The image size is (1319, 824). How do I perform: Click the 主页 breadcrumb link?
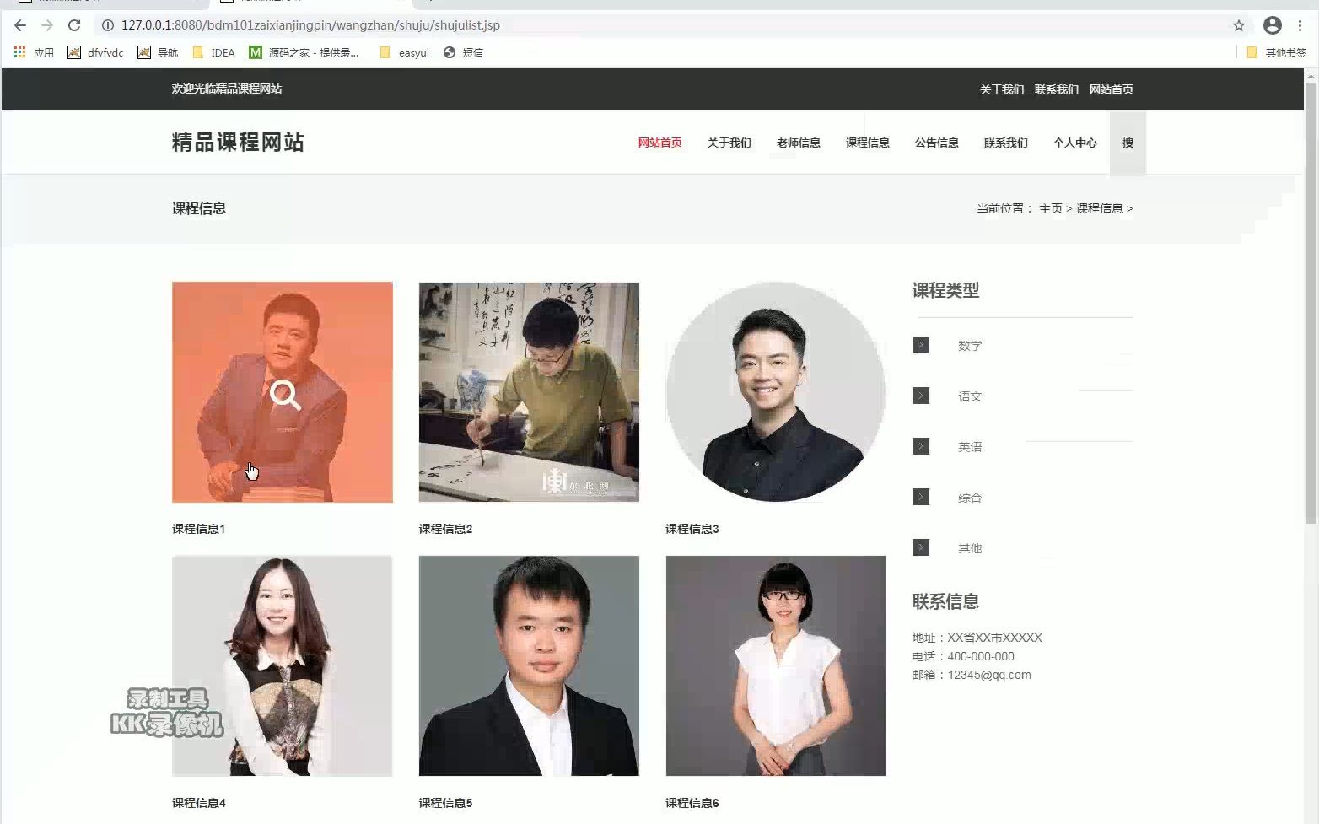(1050, 208)
